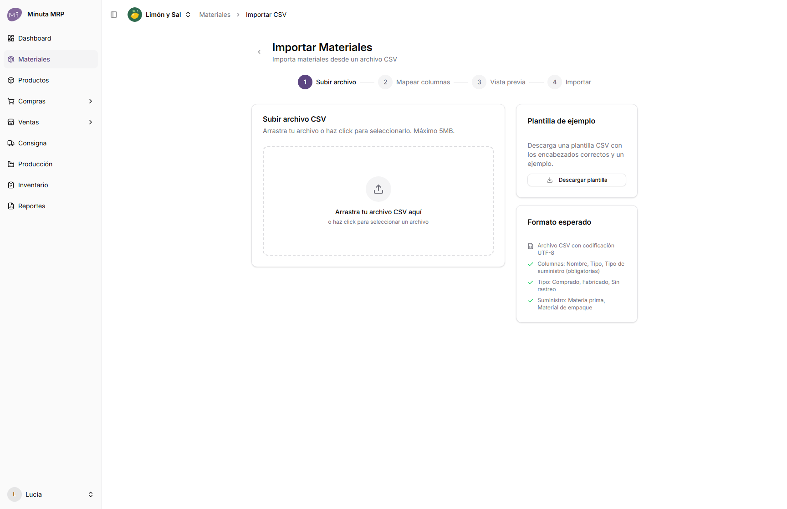Viewport: 787px width, 509px height.
Task: Click the Importar Materiales heading
Action: tap(322, 47)
